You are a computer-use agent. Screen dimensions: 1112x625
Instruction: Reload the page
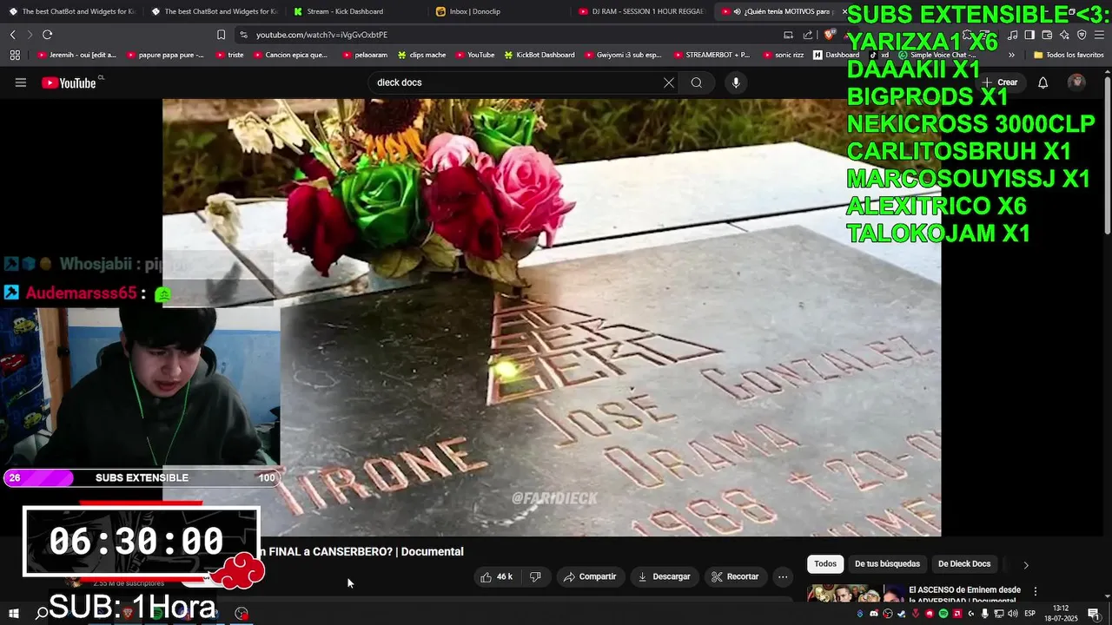[47, 35]
